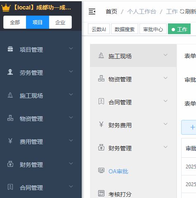Image resolution: width=196 pixels, height=198 pixels.
Task: Click the 物资管理 boxes icon in gray panel
Action: 101,78
